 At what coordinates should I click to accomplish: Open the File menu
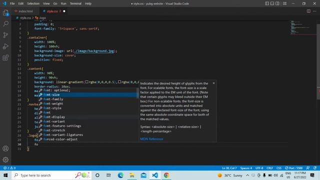(x=12, y=3)
